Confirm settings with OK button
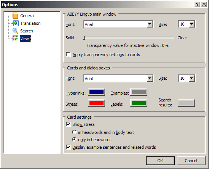 pos(160,161)
